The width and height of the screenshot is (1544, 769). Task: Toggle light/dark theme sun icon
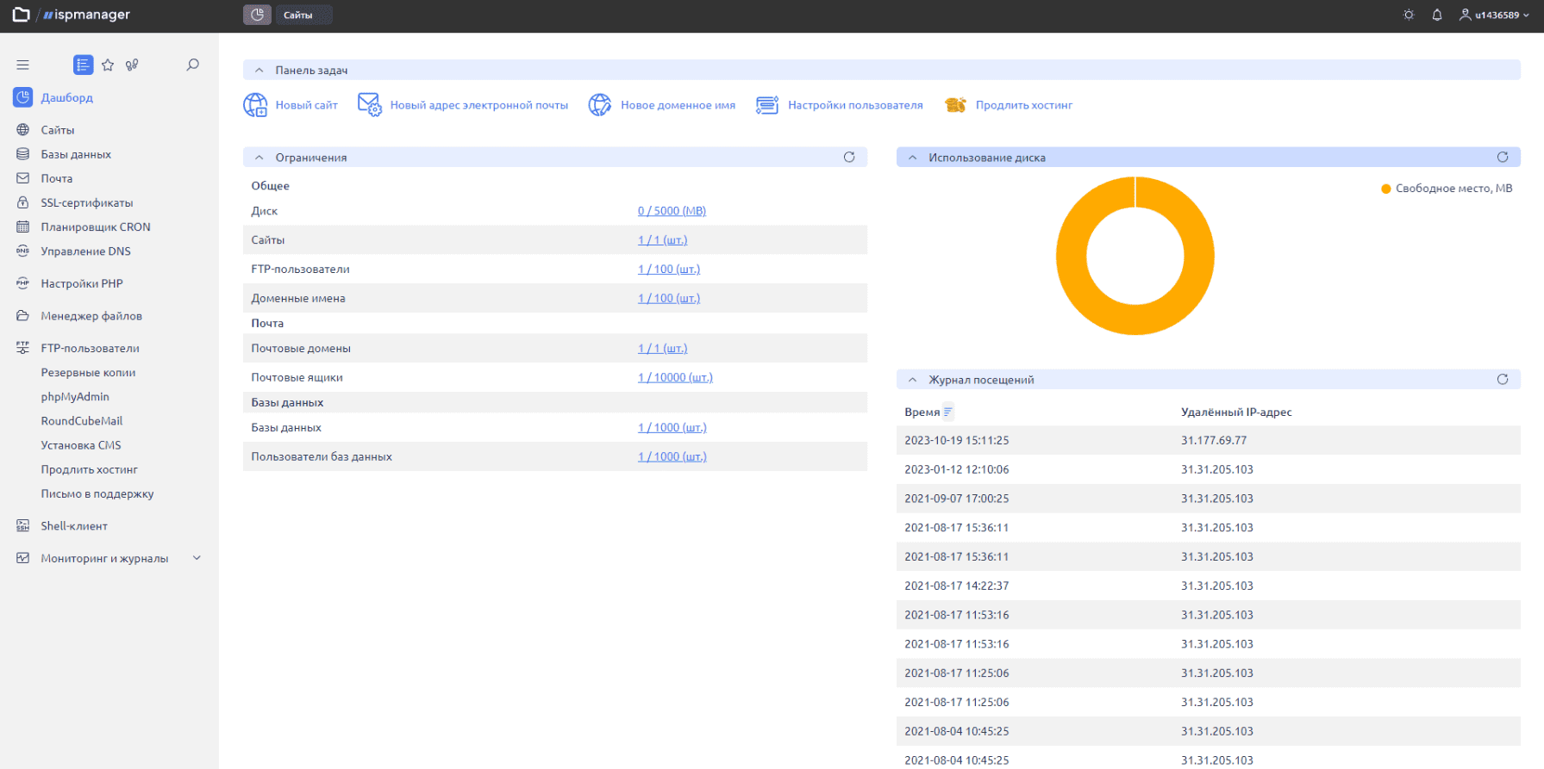click(x=1409, y=15)
